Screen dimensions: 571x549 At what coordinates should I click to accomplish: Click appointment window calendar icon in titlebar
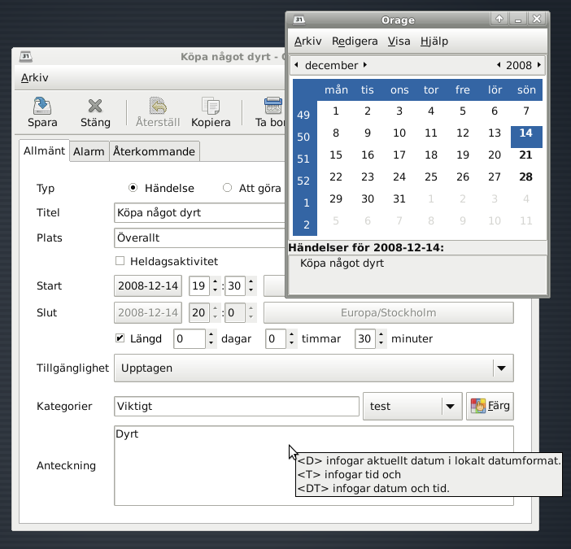click(x=26, y=56)
